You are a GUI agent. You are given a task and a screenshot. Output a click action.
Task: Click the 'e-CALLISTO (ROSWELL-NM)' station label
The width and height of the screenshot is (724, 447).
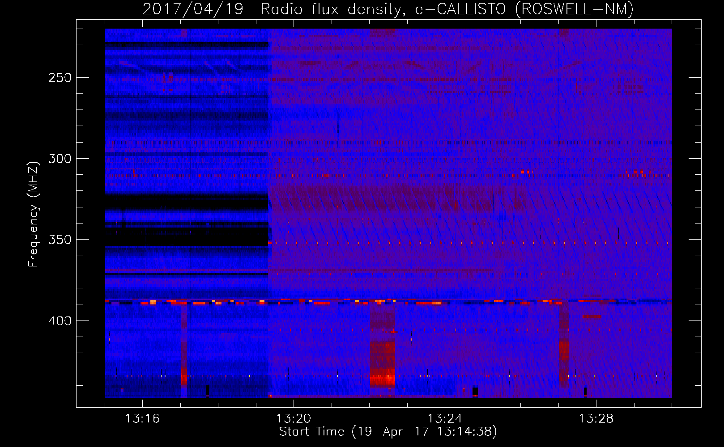[524, 9]
